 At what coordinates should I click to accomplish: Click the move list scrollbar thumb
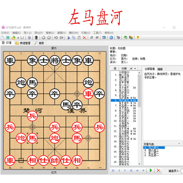[x=139, y=91]
